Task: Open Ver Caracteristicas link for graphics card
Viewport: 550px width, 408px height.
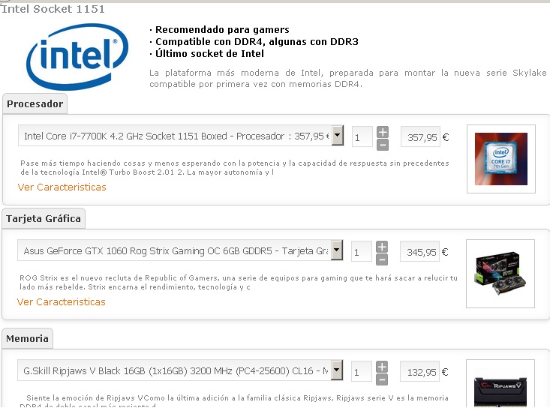Action: pos(61,301)
